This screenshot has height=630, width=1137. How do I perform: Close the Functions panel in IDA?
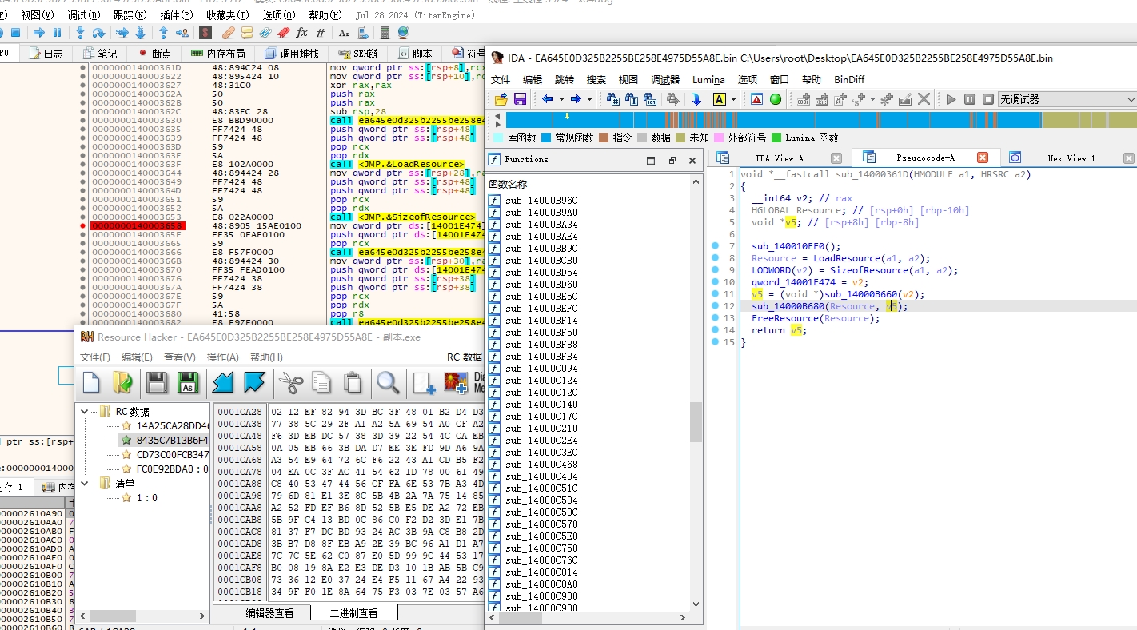tap(692, 160)
